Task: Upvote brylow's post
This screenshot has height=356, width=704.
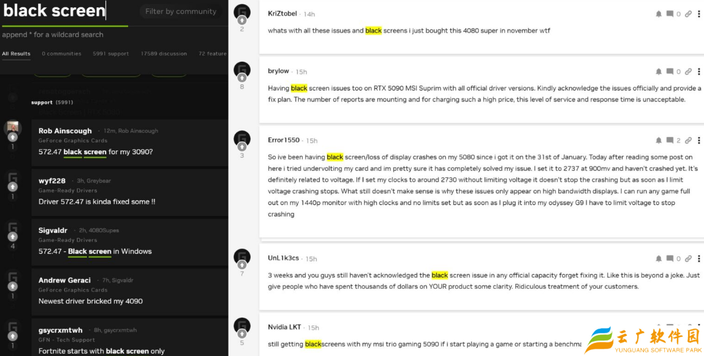Action: tap(242, 78)
